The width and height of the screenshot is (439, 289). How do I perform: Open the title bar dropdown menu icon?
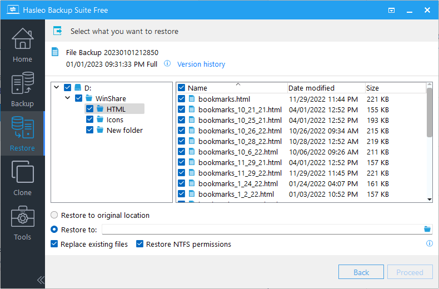tap(392, 10)
